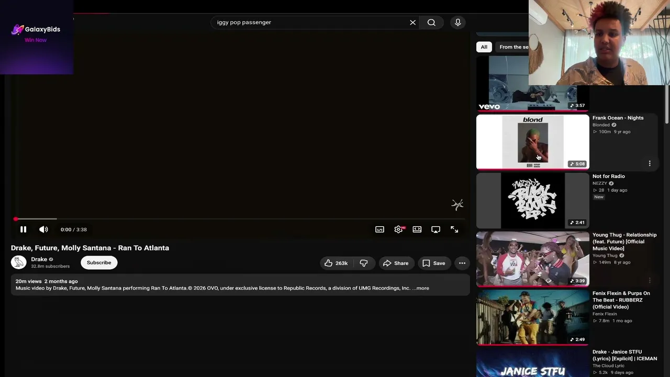Toggle subtitles/closed captions

pyautogui.click(x=379, y=229)
